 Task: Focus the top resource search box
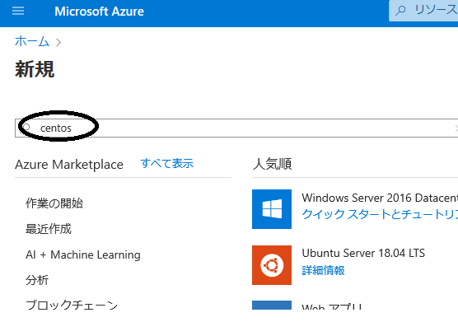point(423,11)
